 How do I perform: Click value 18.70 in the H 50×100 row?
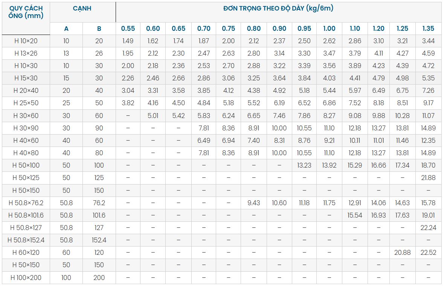[x=428, y=165]
